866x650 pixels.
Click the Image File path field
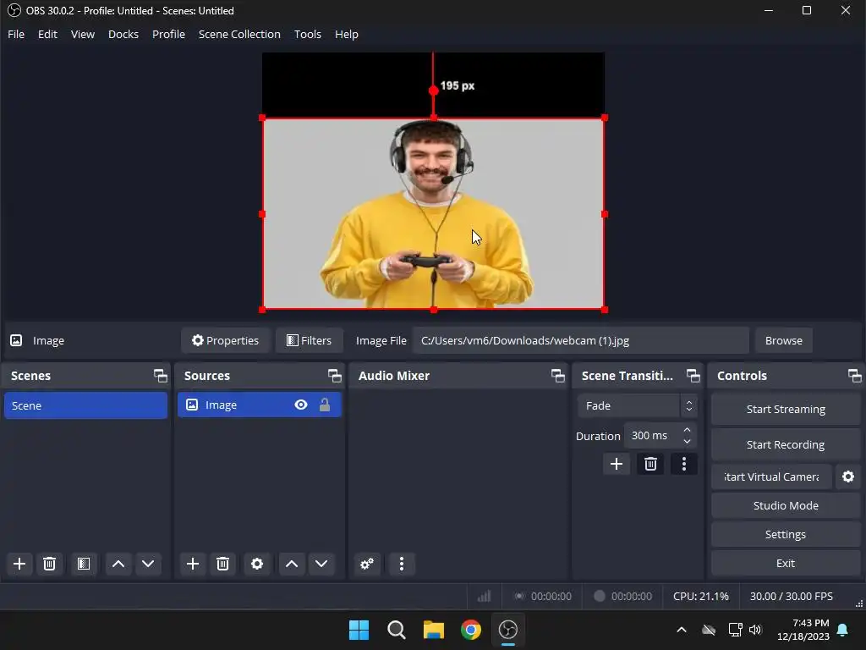580,340
